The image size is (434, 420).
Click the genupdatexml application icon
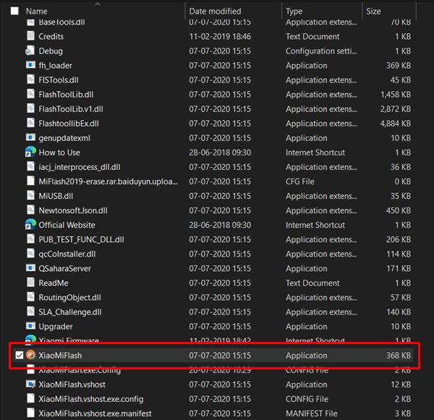[x=30, y=137]
